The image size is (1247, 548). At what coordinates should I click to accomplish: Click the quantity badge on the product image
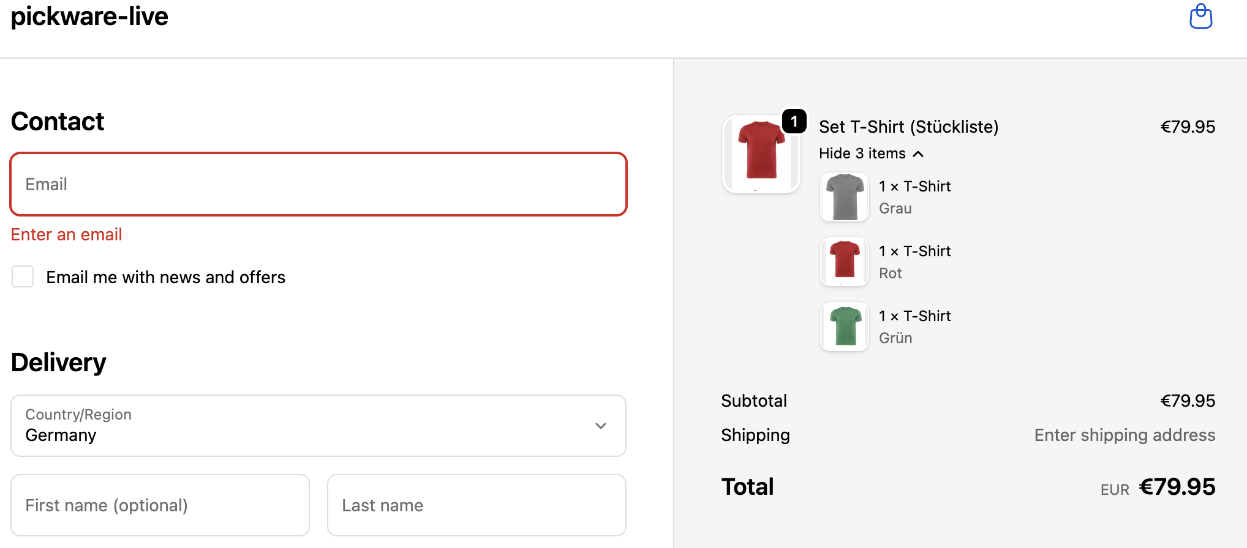pyautogui.click(x=794, y=121)
